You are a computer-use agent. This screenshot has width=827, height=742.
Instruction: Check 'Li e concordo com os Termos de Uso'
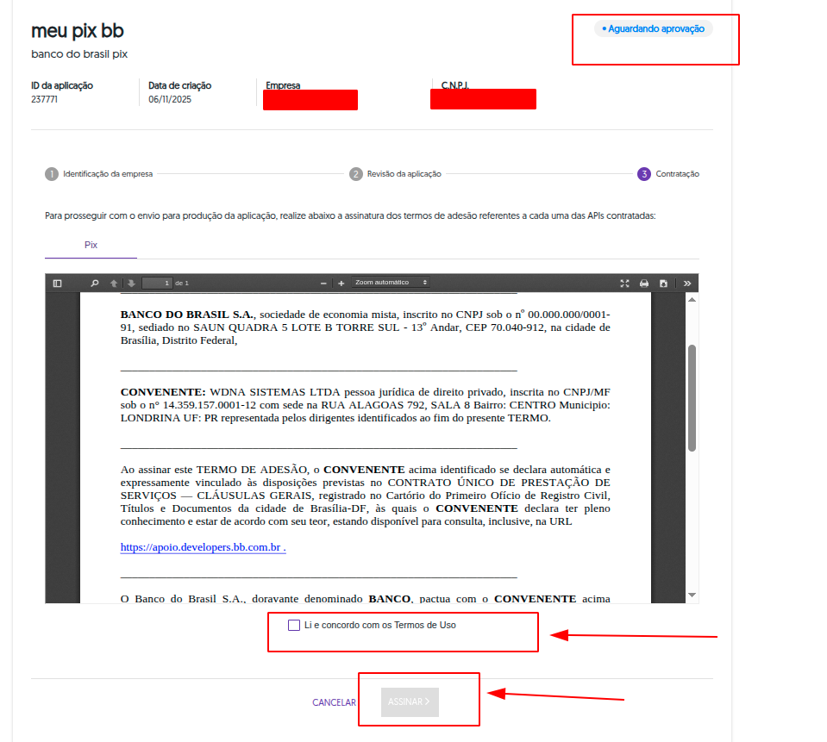(x=294, y=625)
